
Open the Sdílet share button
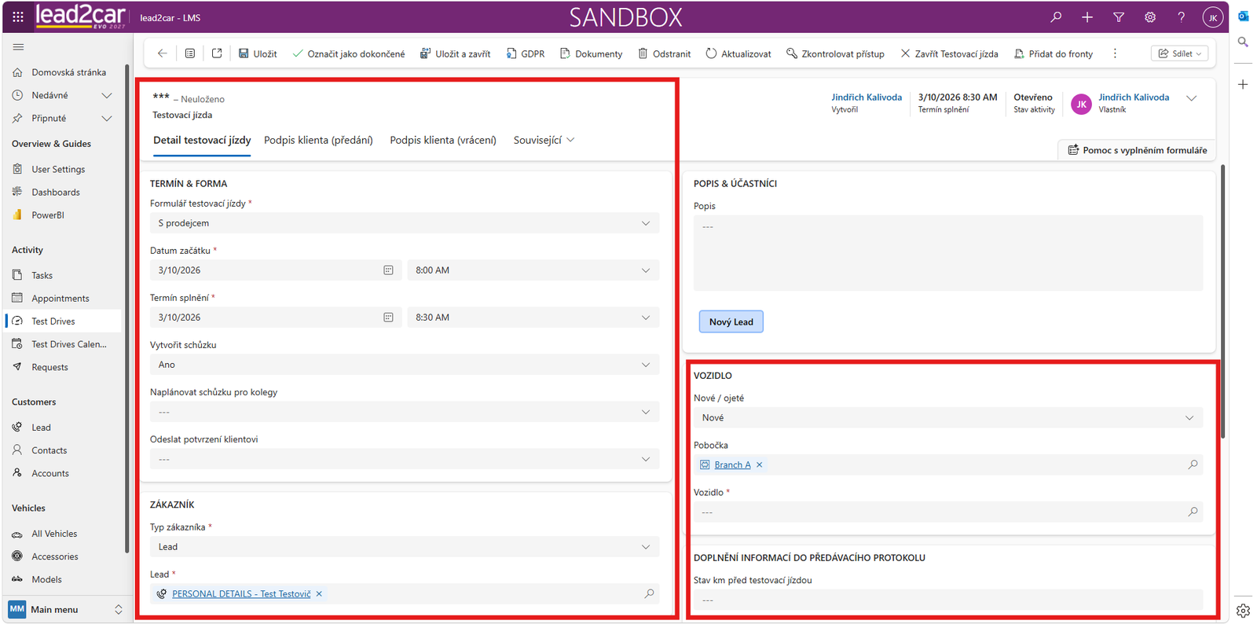[1179, 53]
